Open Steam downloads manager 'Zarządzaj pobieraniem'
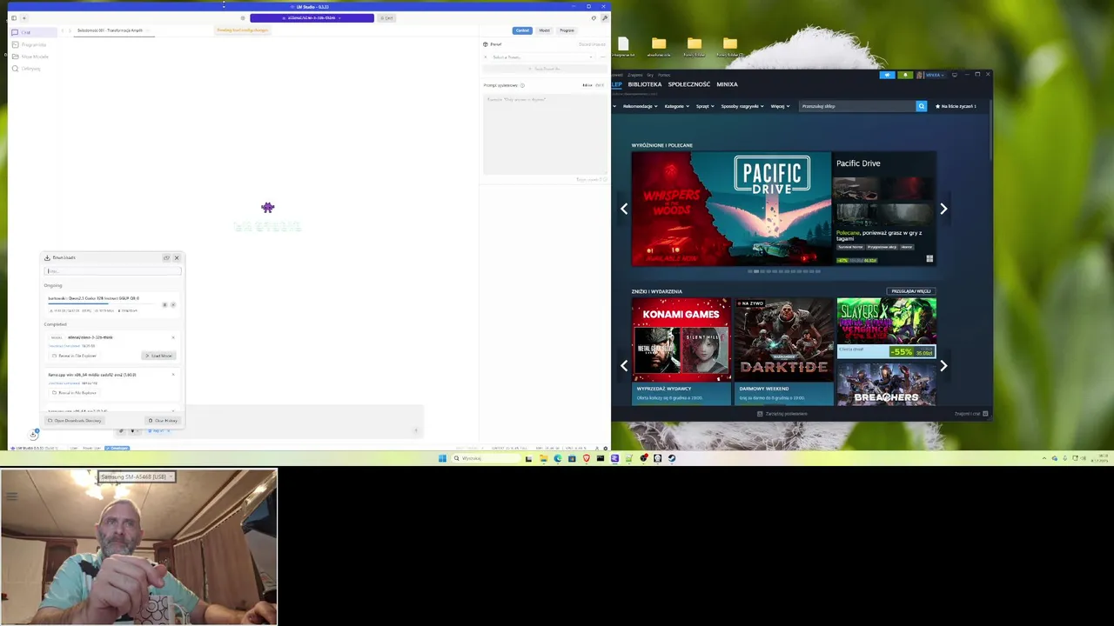The height and width of the screenshot is (626, 1114). (782, 414)
